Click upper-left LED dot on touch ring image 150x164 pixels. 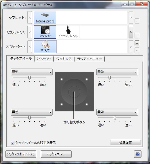[x=62, y=79]
